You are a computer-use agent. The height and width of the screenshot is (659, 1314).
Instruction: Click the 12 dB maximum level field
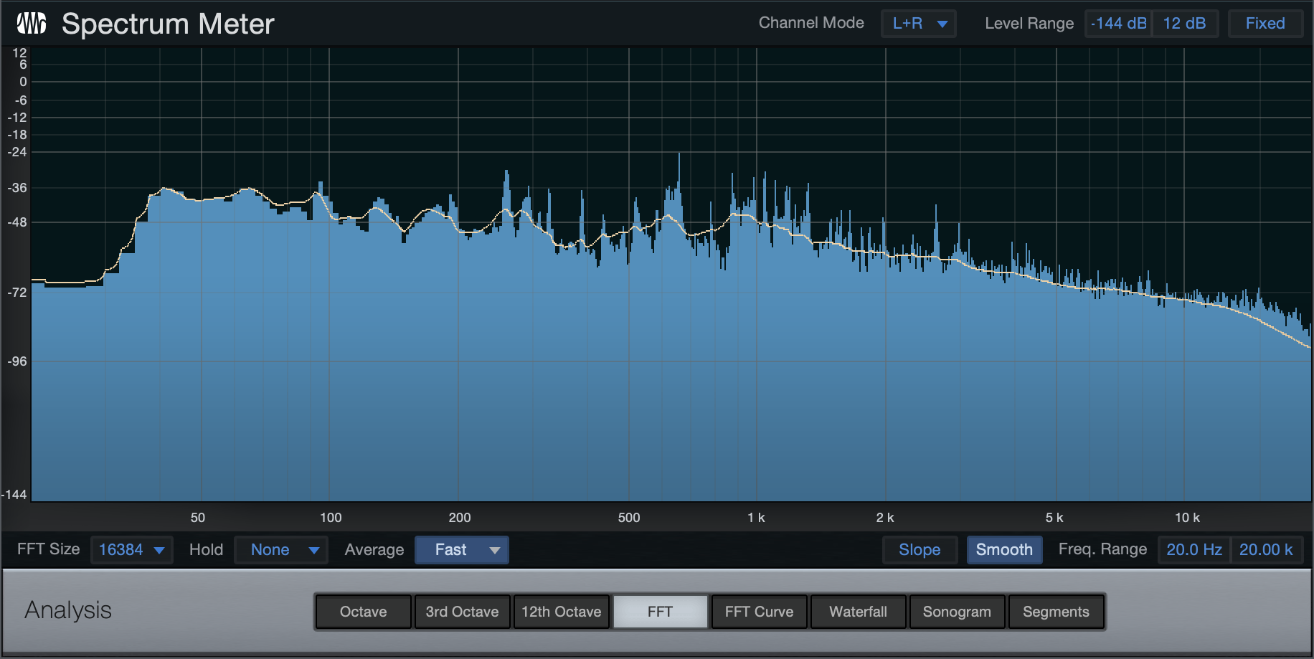pos(1185,24)
